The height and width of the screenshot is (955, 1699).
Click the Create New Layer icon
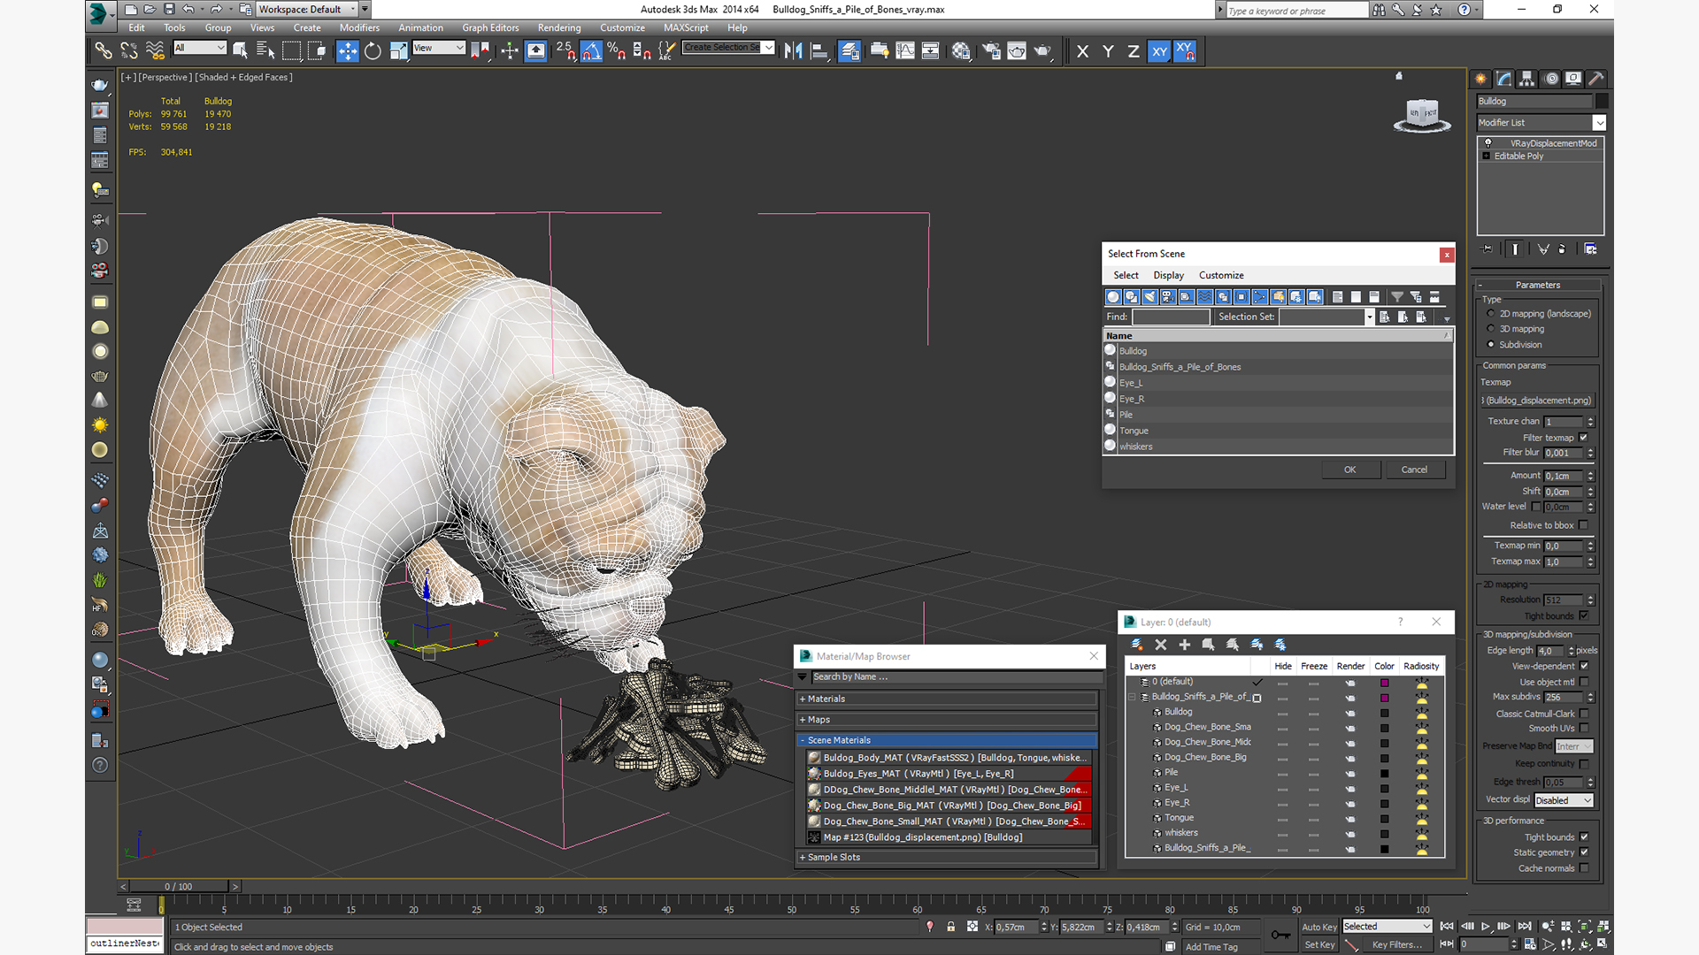click(1137, 645)
